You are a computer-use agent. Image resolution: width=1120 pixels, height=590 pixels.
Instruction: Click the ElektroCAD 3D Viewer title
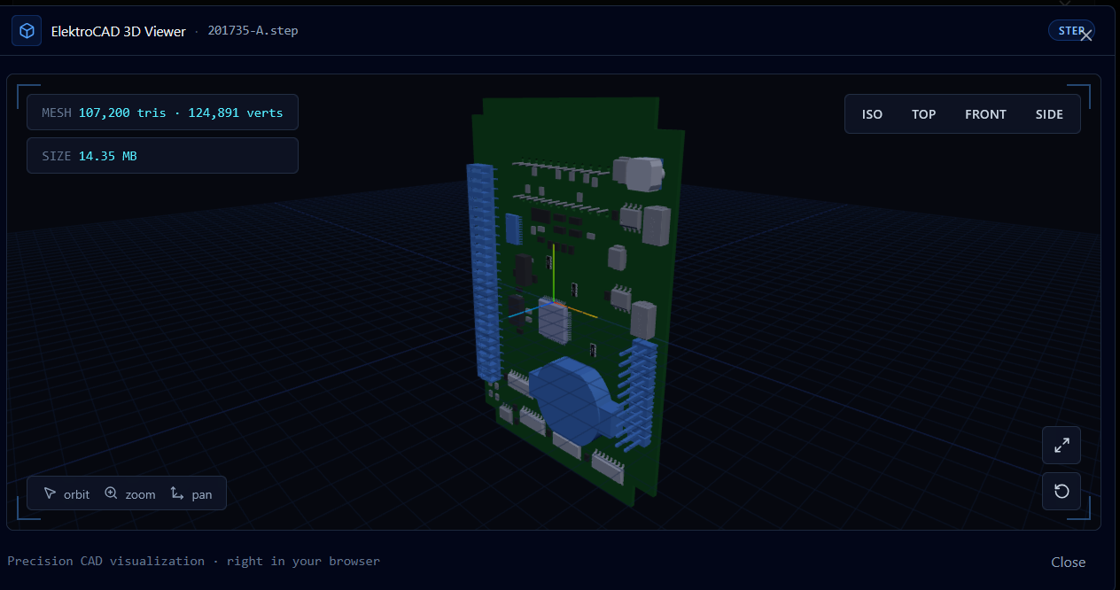(x=119, y=31)
